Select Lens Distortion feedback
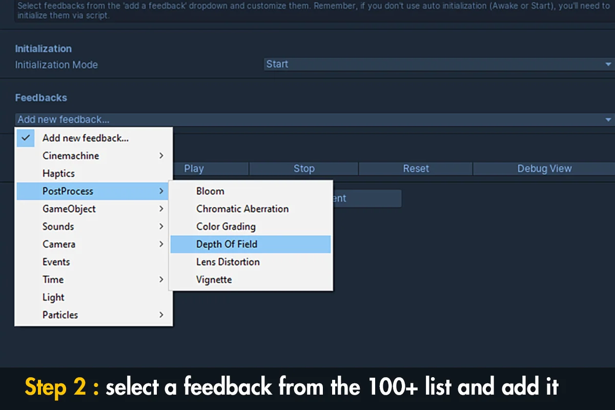The image size is (615, 410). pos(228,262)
